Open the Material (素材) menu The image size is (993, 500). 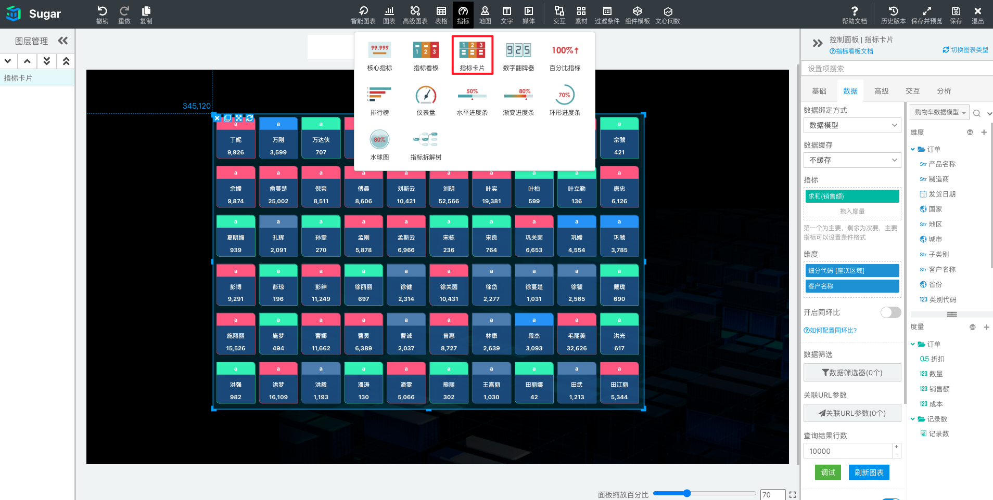tap(581, 15)
